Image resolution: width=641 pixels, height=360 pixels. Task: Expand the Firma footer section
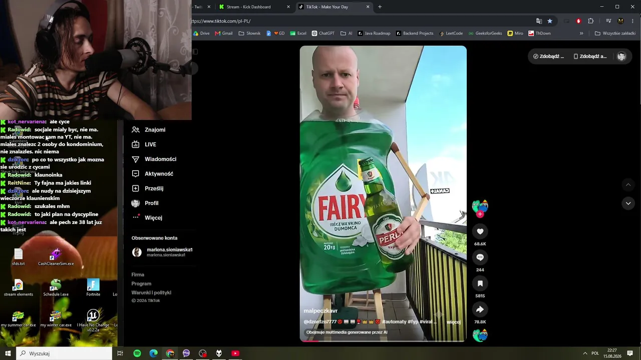pyautogui.click(x=138, y=274)
